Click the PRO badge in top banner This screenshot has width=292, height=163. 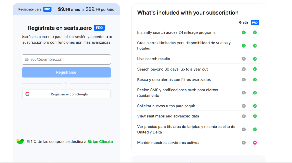point(47,9)
